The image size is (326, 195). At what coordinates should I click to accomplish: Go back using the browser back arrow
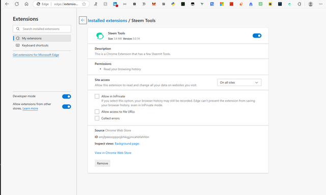(x=7, y=4)
